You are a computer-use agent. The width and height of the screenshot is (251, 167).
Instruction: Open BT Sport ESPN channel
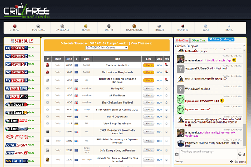tap(16, 121)
